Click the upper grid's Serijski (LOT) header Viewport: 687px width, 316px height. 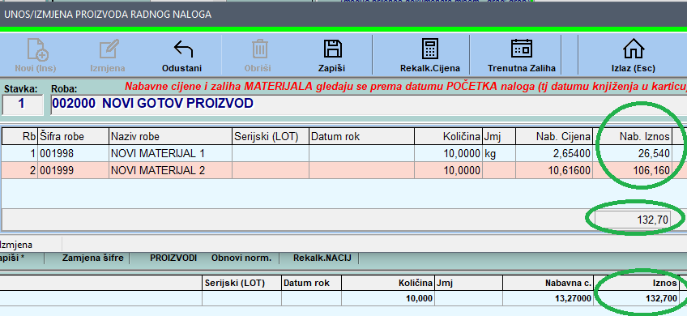pos(271,136)
